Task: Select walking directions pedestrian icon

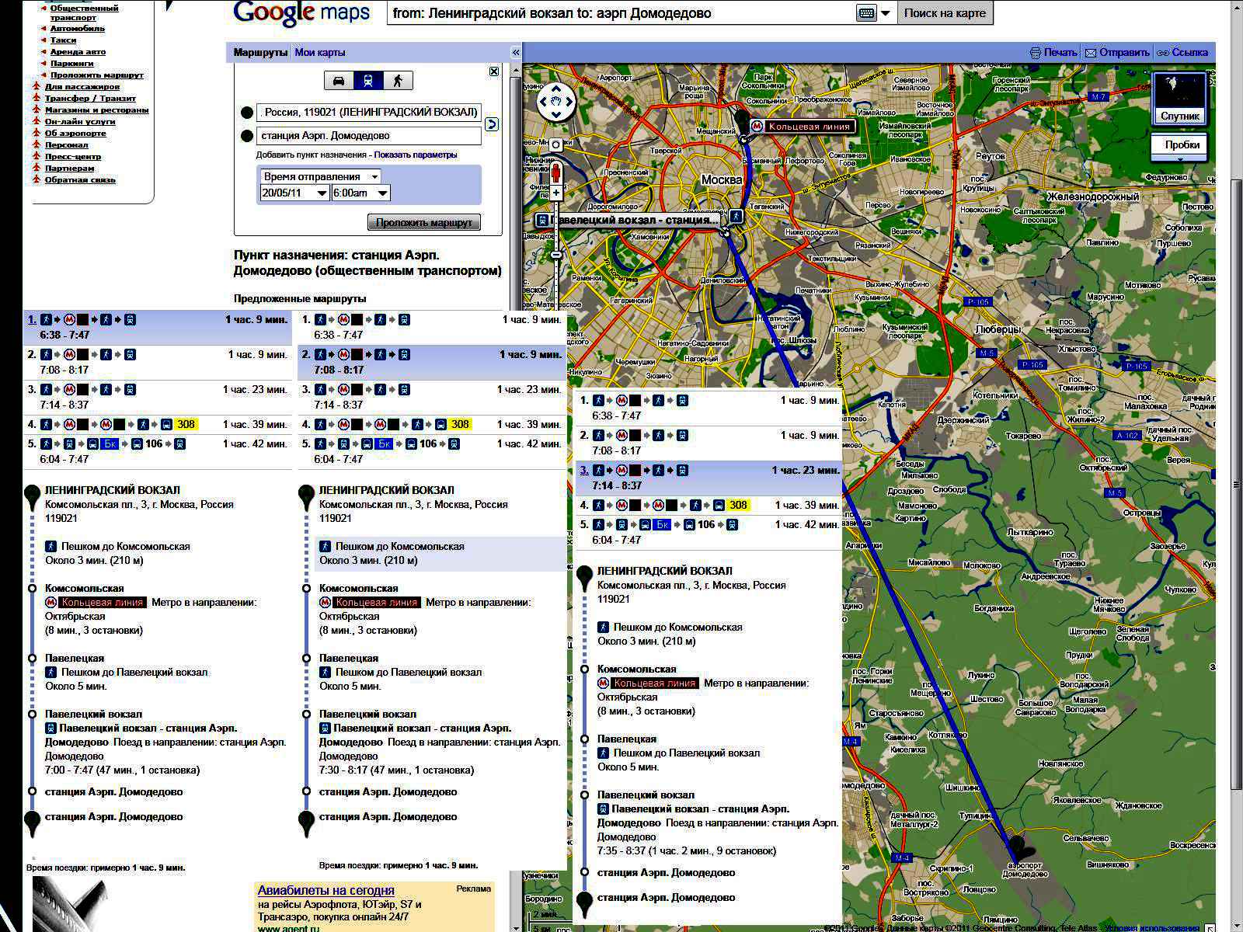Action: pos(398,80)
